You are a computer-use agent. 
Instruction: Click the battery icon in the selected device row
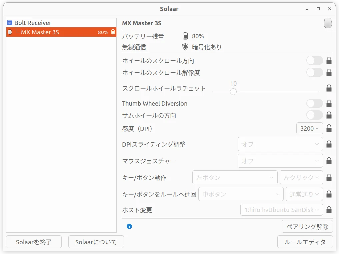(x=113, y=32)
